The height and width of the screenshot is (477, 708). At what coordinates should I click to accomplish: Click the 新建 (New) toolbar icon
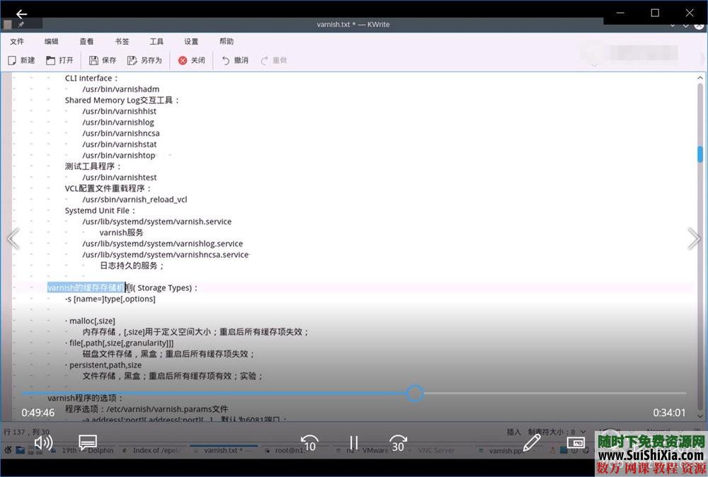pos(21,60)
